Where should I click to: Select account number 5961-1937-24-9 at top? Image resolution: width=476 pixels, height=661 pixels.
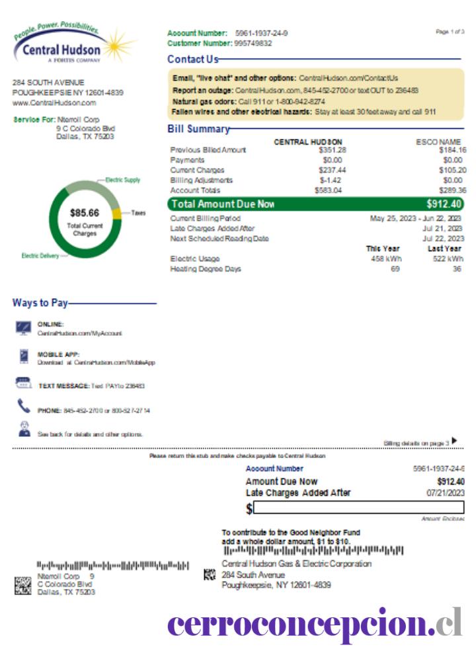point(261,33)
